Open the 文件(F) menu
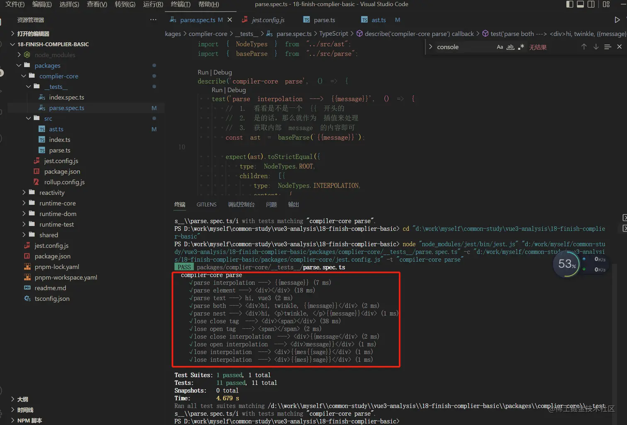 point(15,4)
